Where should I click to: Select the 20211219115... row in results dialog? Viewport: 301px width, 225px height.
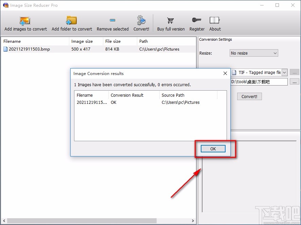coord(150,102)
